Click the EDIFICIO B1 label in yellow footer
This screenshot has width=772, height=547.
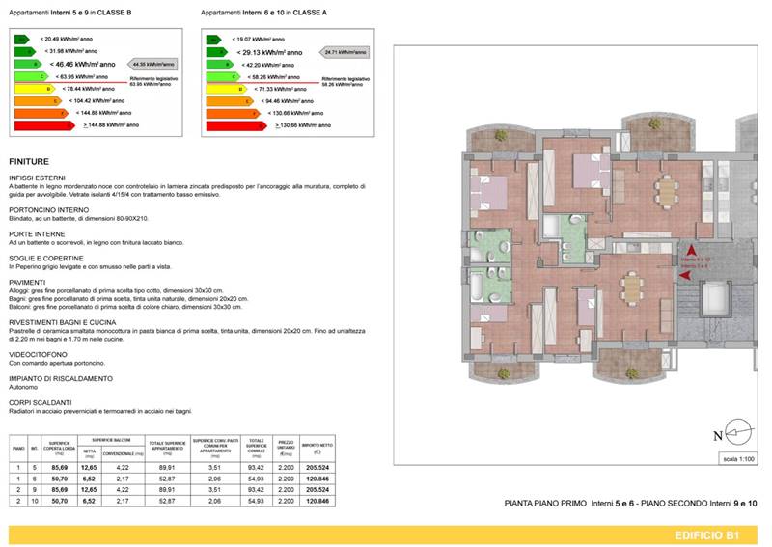point(714,534)
